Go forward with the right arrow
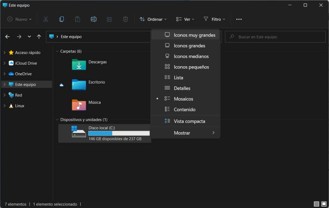The width and height of the screenshot is (329, 208). pos(19,37)
